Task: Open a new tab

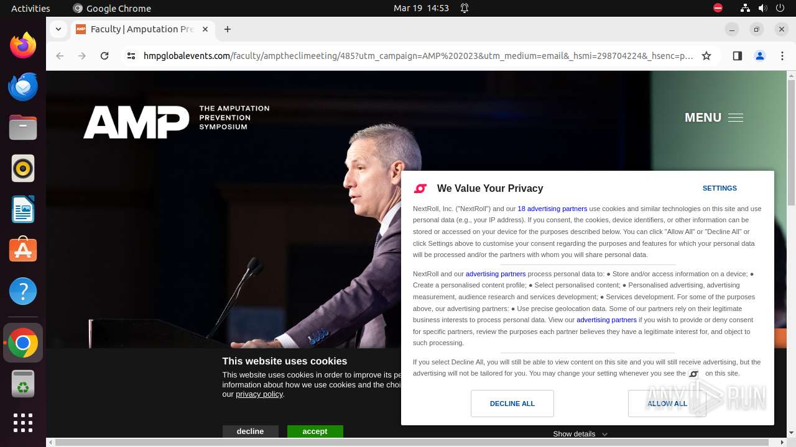Action: point(228,29)
